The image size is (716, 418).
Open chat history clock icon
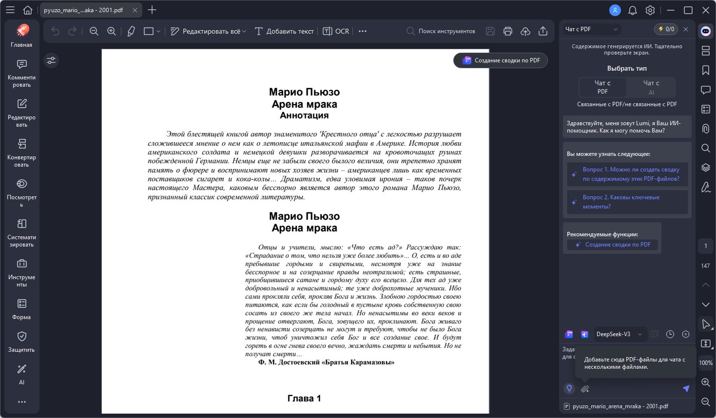click(670, 334)
